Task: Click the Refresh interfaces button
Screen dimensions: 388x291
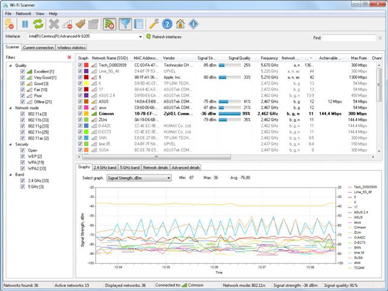Action: (164, 37)
